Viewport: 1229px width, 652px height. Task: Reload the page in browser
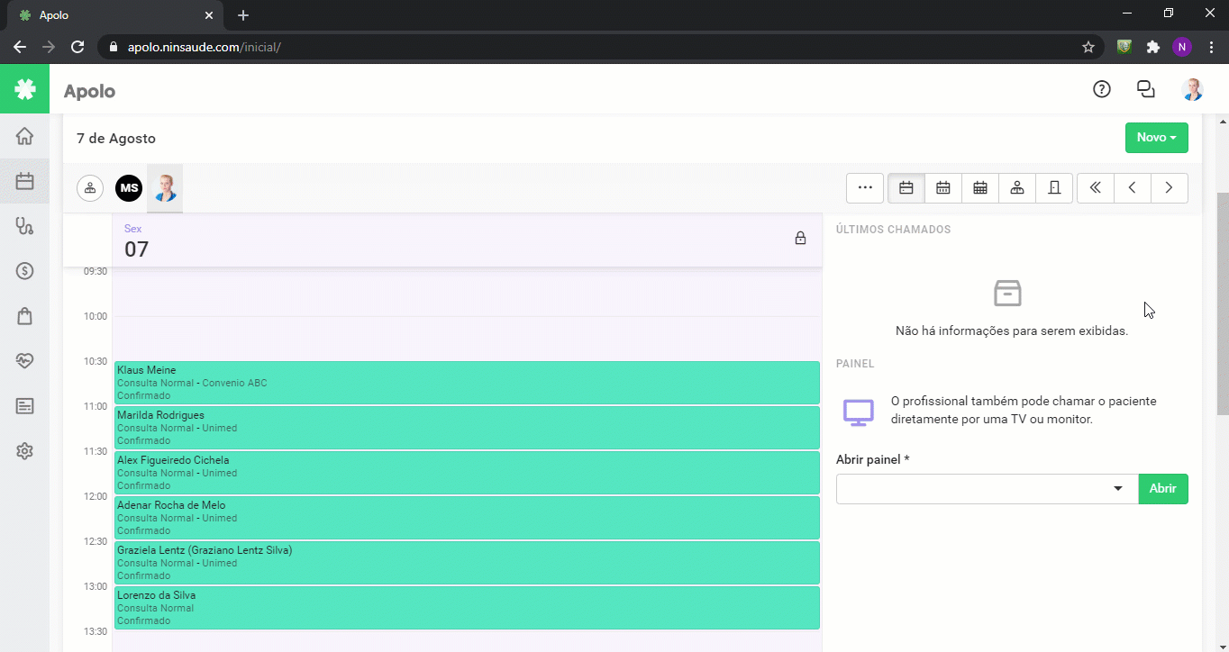coord(77,47)
